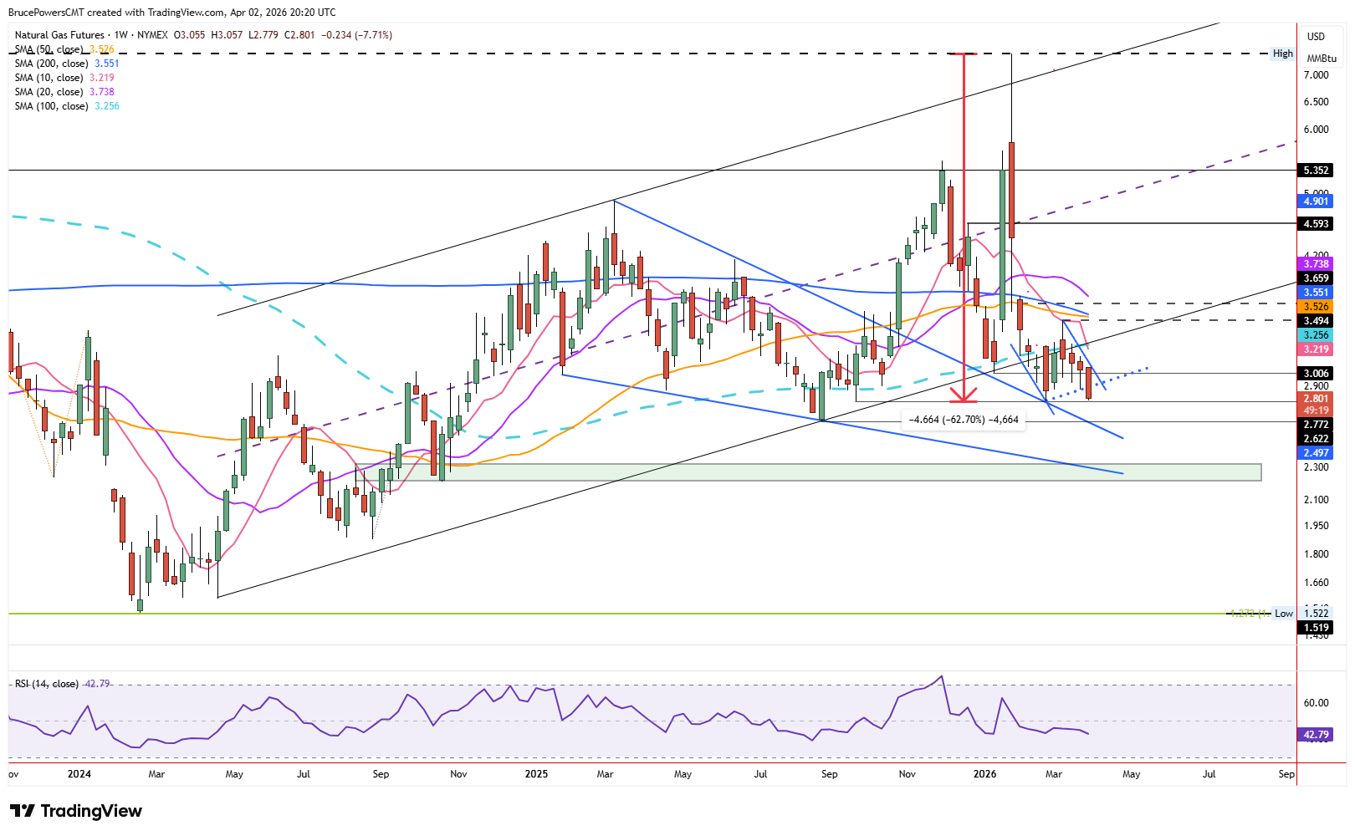Screen dimensions: 1355x836
Task: Click the blue 4.901 price label
Action: click(x=1316, y=201)
